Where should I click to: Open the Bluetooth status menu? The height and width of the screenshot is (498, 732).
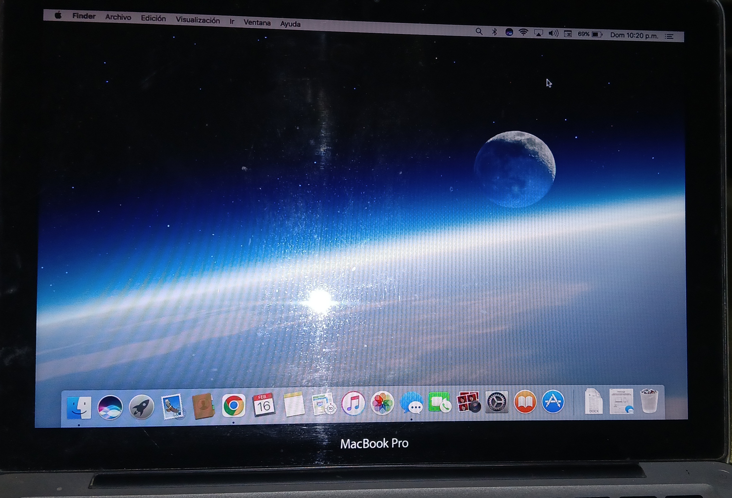pos(494,32)
